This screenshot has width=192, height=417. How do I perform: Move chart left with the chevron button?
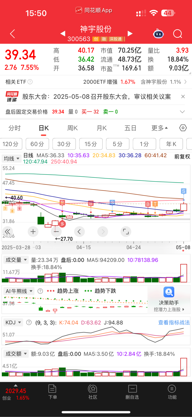click(79, 232)
